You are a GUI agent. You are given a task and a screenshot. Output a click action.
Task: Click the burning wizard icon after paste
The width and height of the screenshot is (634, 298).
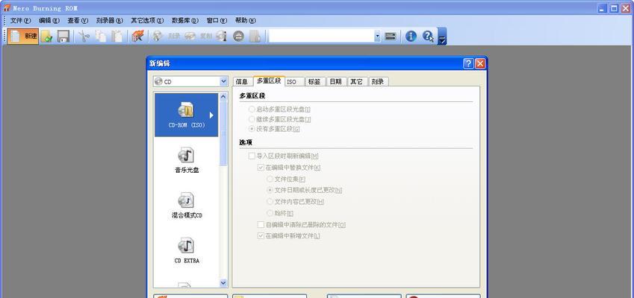click(x=138, y=37)
